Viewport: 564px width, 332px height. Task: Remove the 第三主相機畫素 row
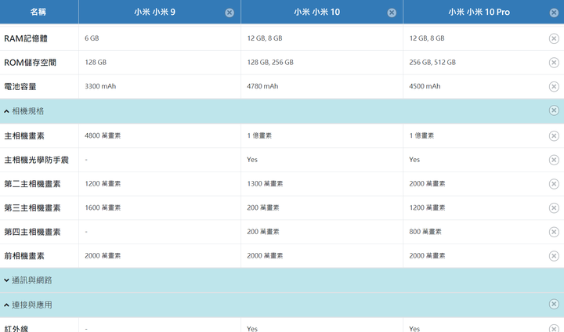coord(554,208)
